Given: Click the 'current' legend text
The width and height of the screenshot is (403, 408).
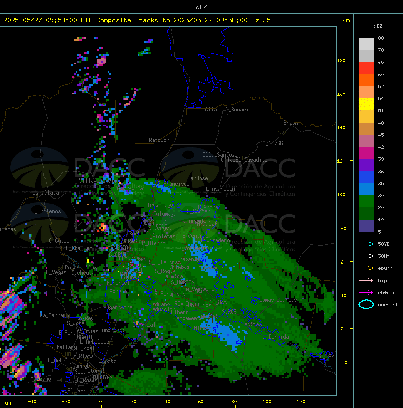Looking at the screenshot, I should click(x=388, y=305).
